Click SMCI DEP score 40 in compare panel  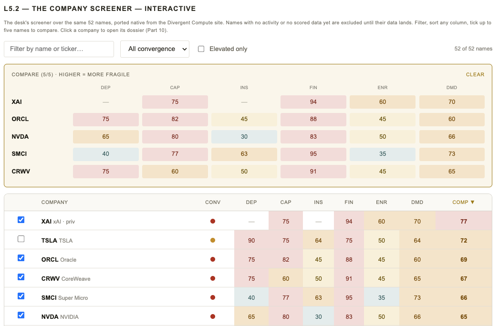coord(105,153)
